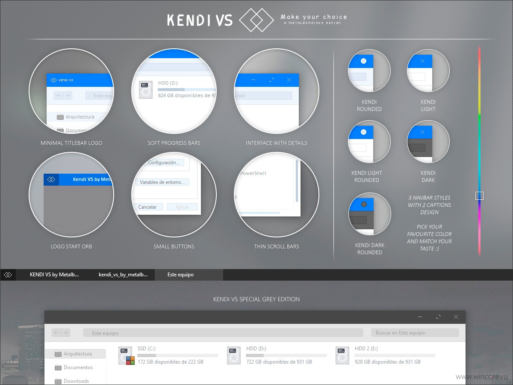Image resolution: width=513 pixels, height=385 pixels.
Task: Click the 'KENDI ROUNDED' label
Action: point(369,106)
